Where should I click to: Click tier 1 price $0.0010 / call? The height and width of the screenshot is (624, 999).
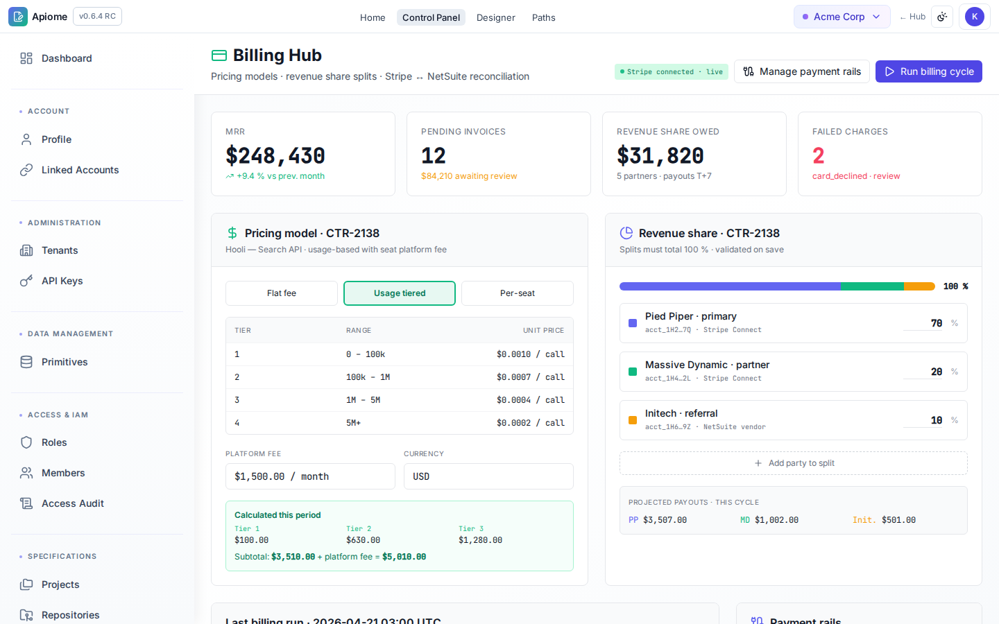[531, 354]
